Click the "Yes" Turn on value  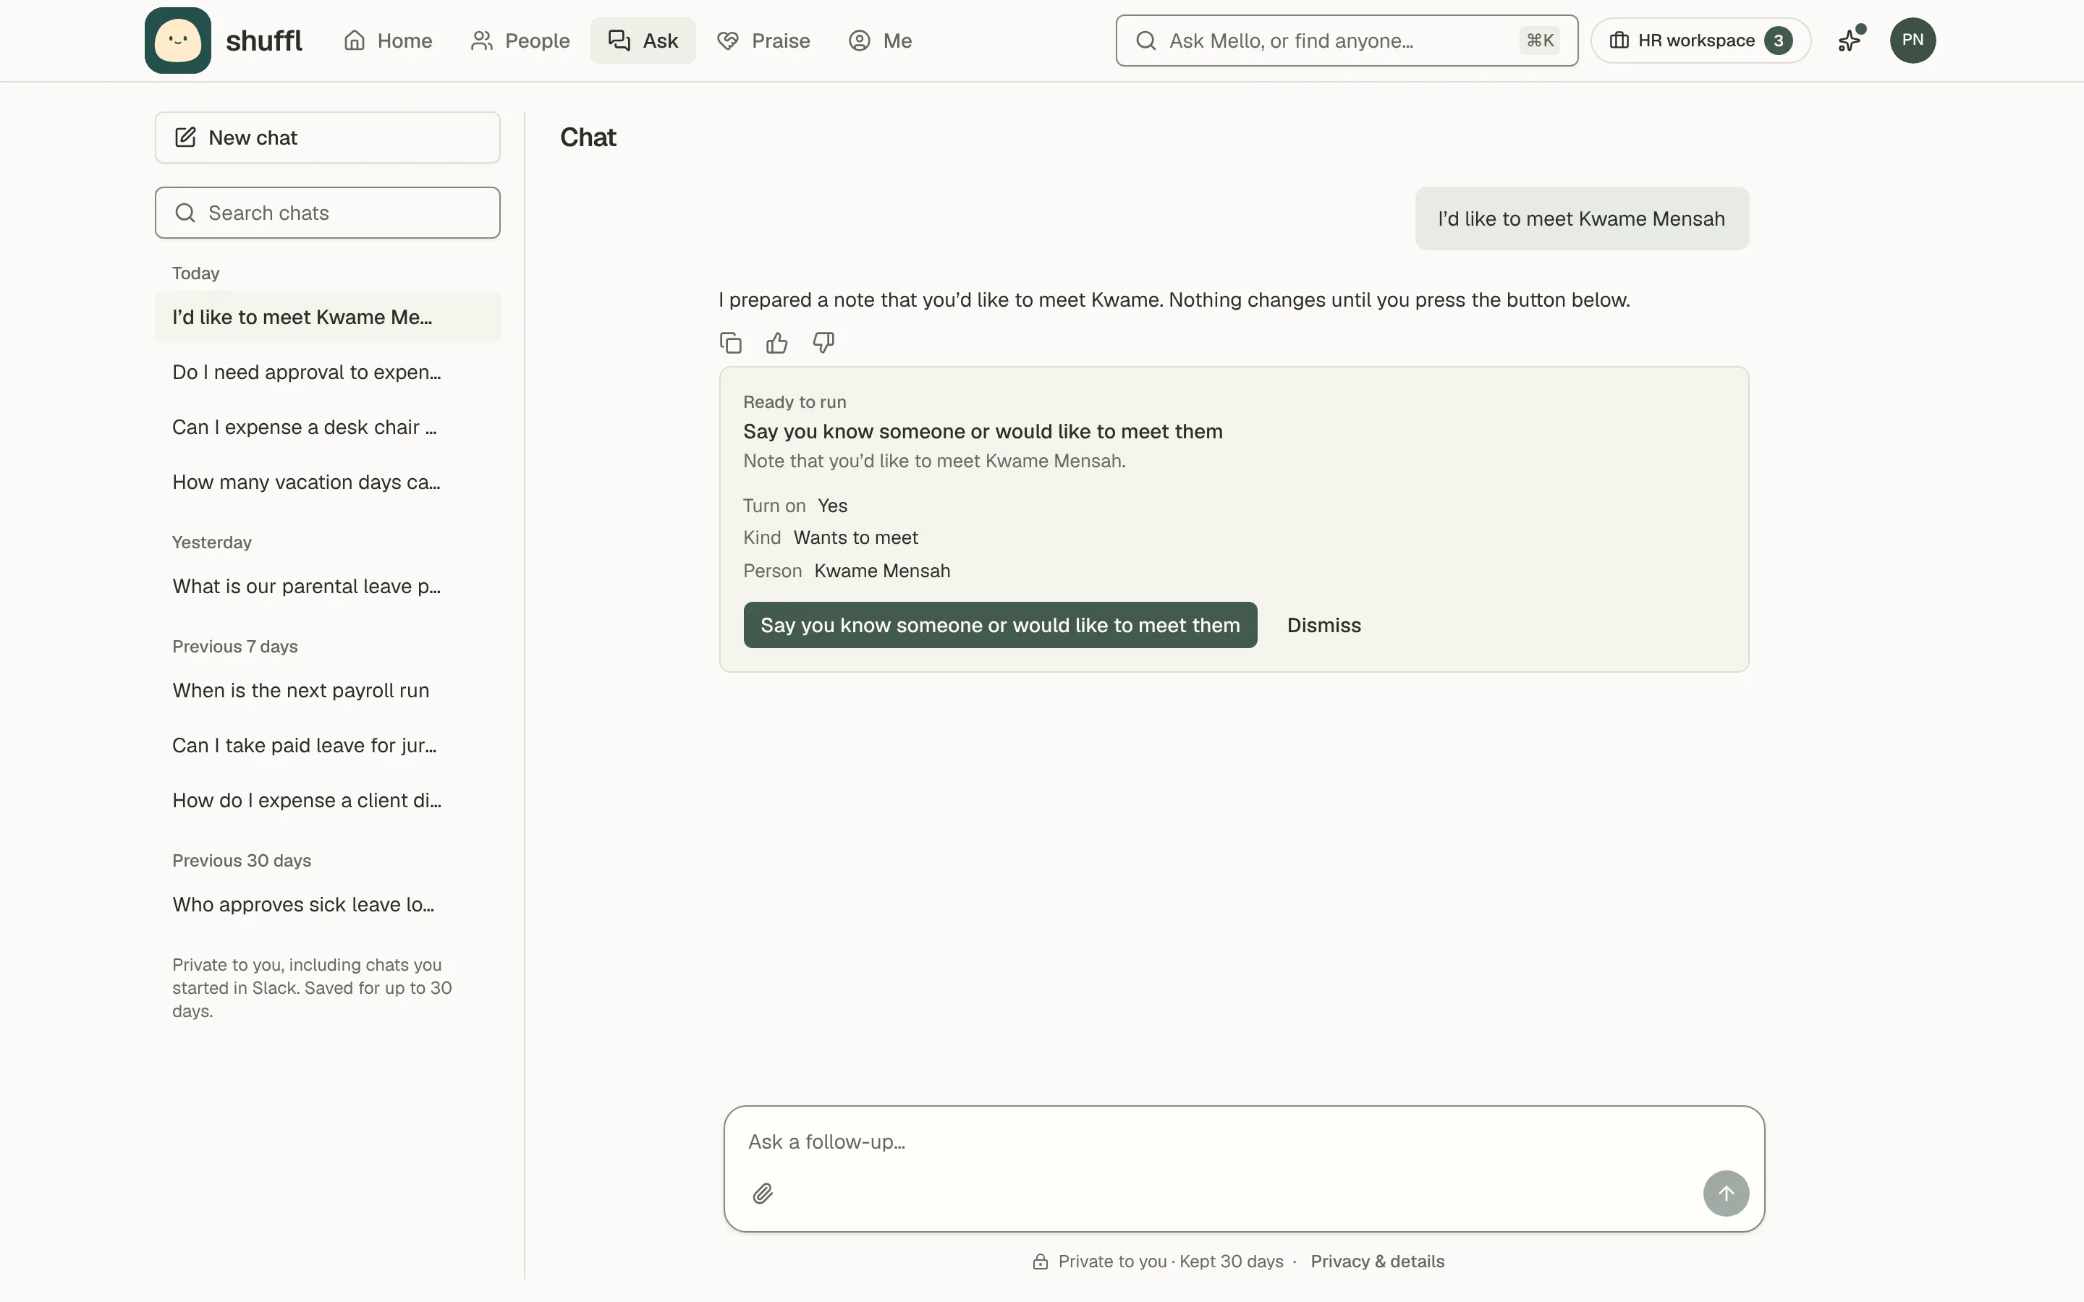click(x=832, y=506)
